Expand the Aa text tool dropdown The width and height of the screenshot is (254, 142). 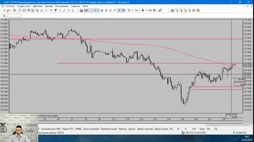[x=139, y=11]
